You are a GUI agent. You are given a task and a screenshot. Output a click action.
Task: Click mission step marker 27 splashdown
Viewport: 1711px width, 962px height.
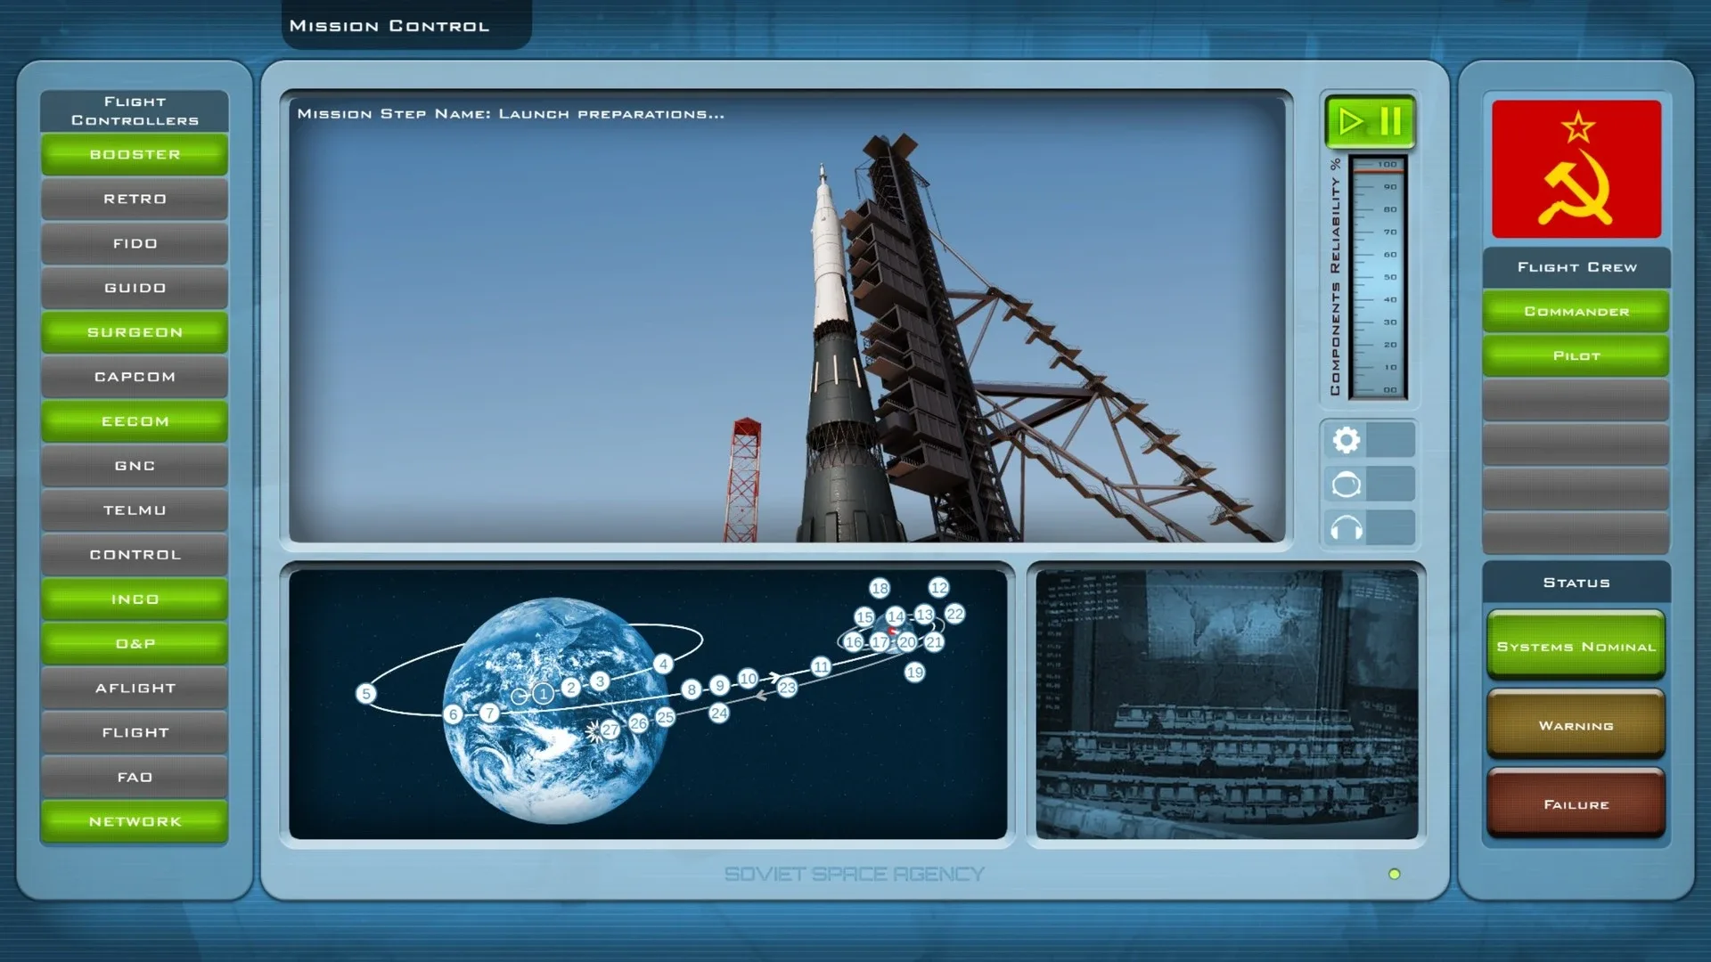[610, 730]
